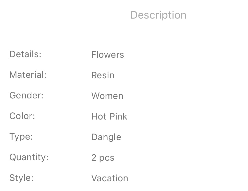Select the "Dangle" type value
Screen dimensions: 248x191
point(106,137)
